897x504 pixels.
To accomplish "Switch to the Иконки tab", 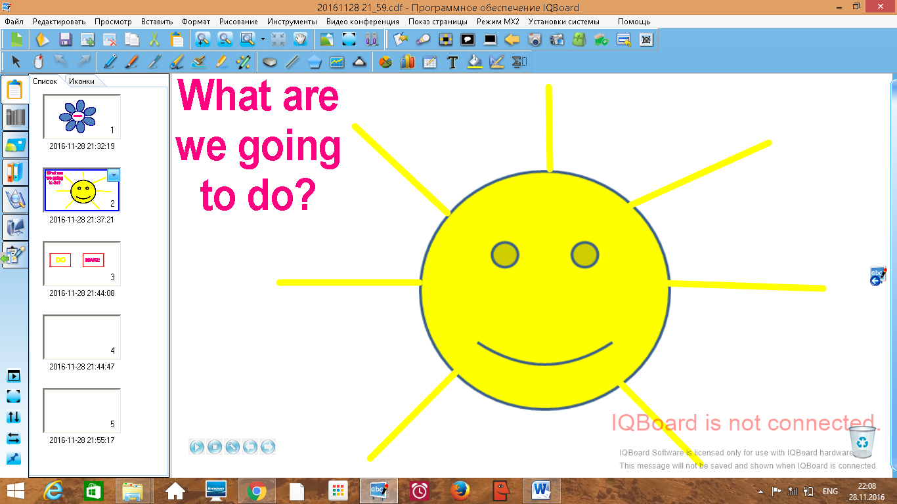I will pyautogui.click(x=82, y=81).
